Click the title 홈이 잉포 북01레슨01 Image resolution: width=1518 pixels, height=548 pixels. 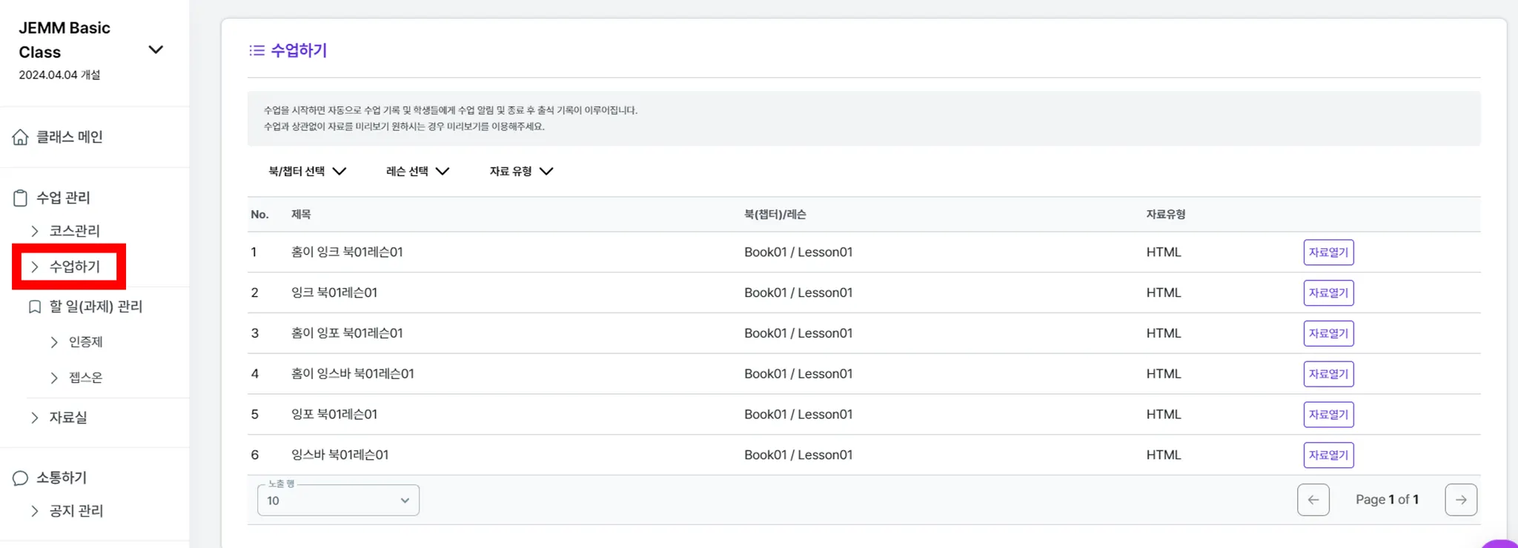coord(347,333)
